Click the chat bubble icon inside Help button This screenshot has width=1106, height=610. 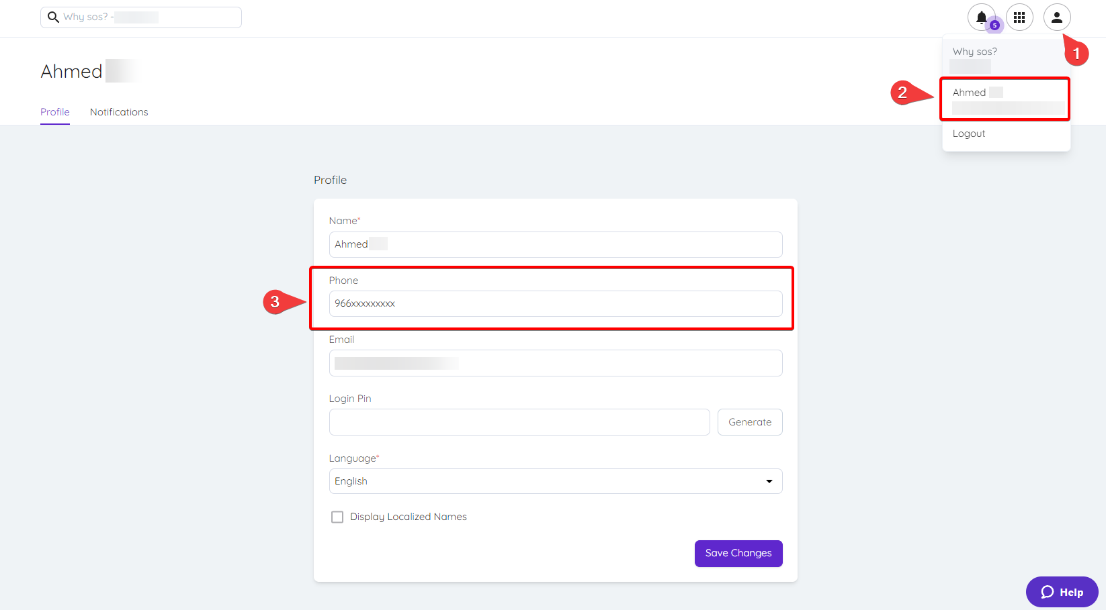coord(1048,592)
